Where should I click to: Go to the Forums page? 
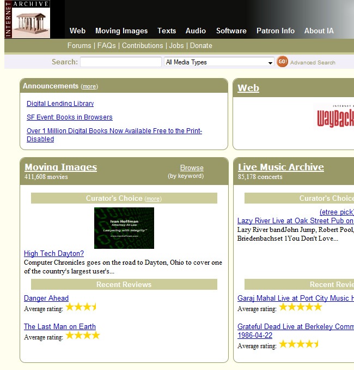79,46
